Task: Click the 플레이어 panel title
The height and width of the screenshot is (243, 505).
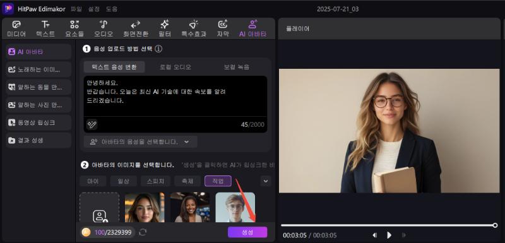Action: point(297,28)
